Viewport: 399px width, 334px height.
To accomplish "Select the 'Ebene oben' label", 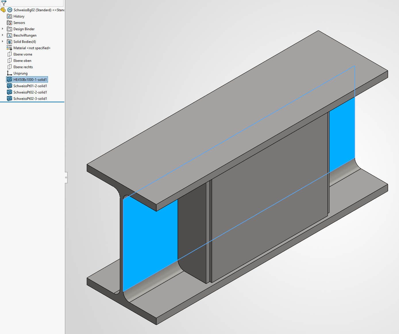I will pyautogui.click(x=22, y=61).
